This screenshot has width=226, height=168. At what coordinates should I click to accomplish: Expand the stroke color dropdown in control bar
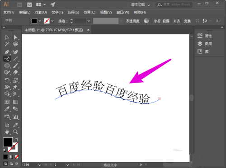point(52,21)
